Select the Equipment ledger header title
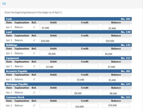This screenshot has height=111, width=143. [x=13, y=58]
